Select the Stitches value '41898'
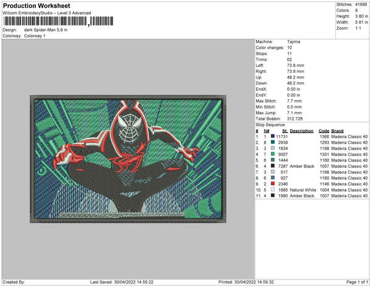371x287 pixels. 361,4
